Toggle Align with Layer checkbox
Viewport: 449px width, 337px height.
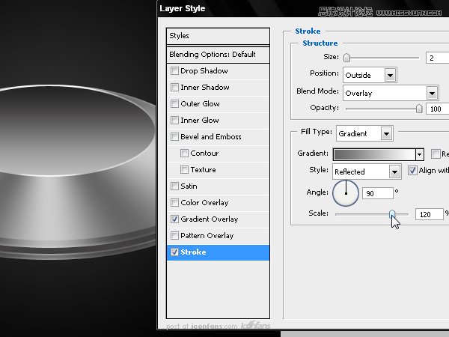click(x=413, y=171)
